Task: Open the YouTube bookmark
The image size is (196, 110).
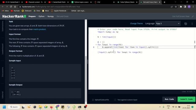Action: click(15, 11)
